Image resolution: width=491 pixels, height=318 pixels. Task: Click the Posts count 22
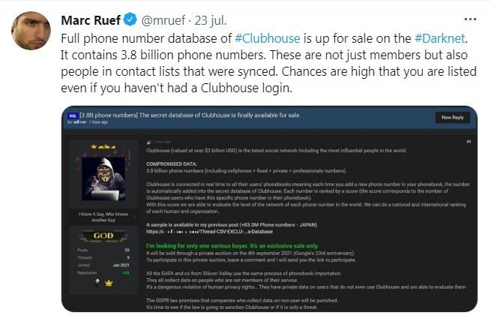click(x=126, y=250)
